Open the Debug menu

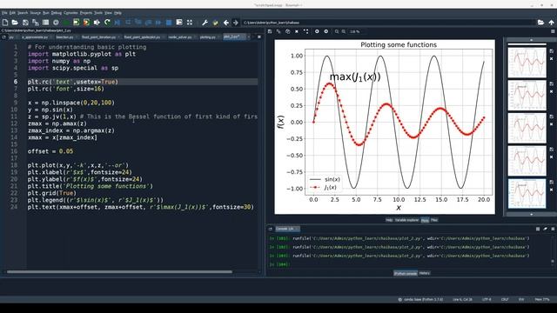56,13
